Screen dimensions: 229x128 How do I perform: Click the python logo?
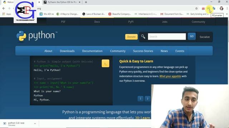coord(37,36)
